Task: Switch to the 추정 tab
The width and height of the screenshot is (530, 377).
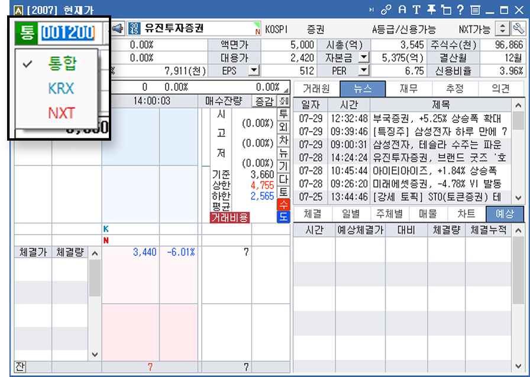Action: pyautogui.click(x=455, y=89)
